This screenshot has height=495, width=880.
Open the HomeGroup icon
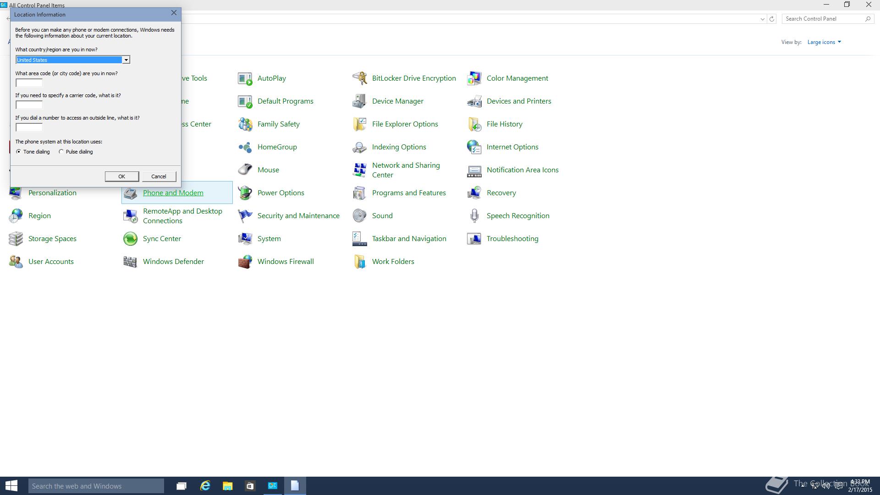coord(245,147)
